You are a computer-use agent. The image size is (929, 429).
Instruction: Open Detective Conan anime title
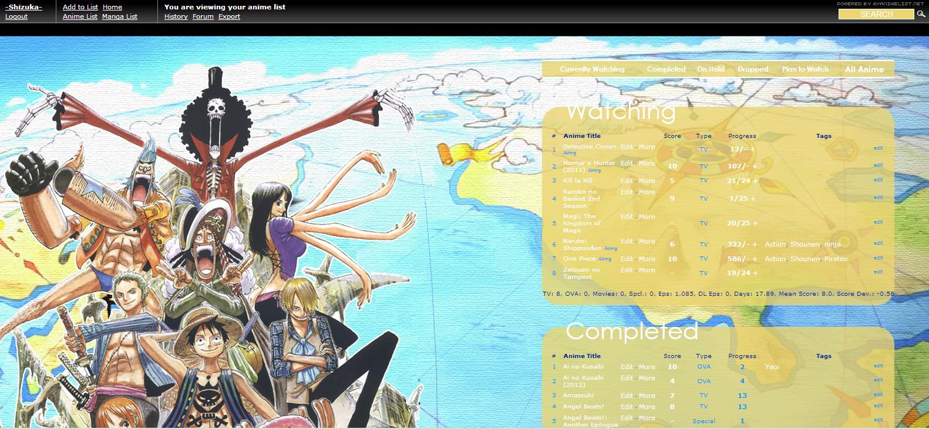coord(590,147)
